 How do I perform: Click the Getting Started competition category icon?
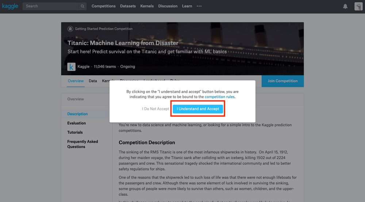70,29
